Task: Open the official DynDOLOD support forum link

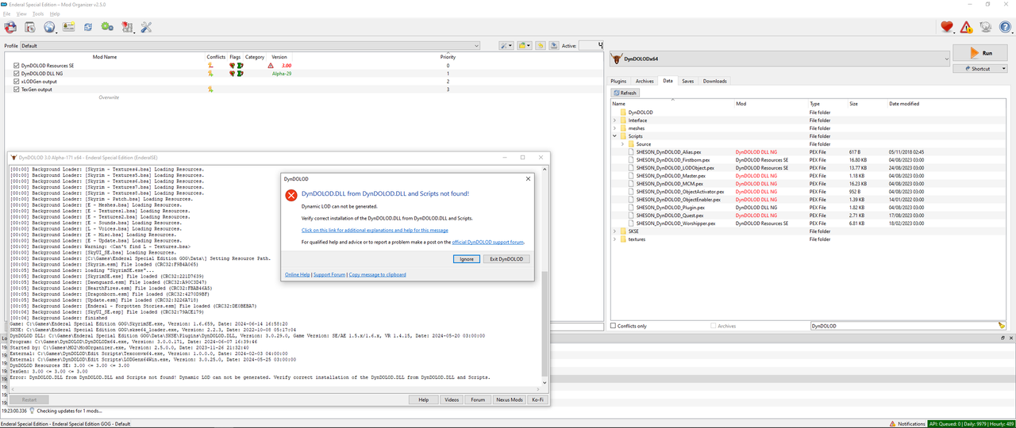Action: pyautogui.click(x=488, y=242)
